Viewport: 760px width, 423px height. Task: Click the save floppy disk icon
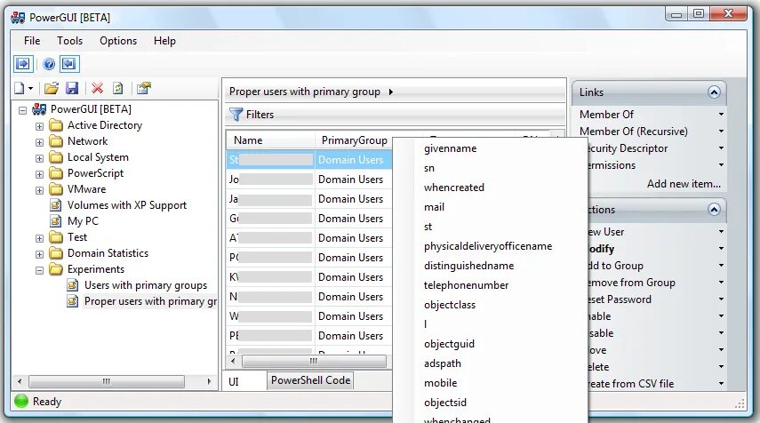tap(72, 88)
